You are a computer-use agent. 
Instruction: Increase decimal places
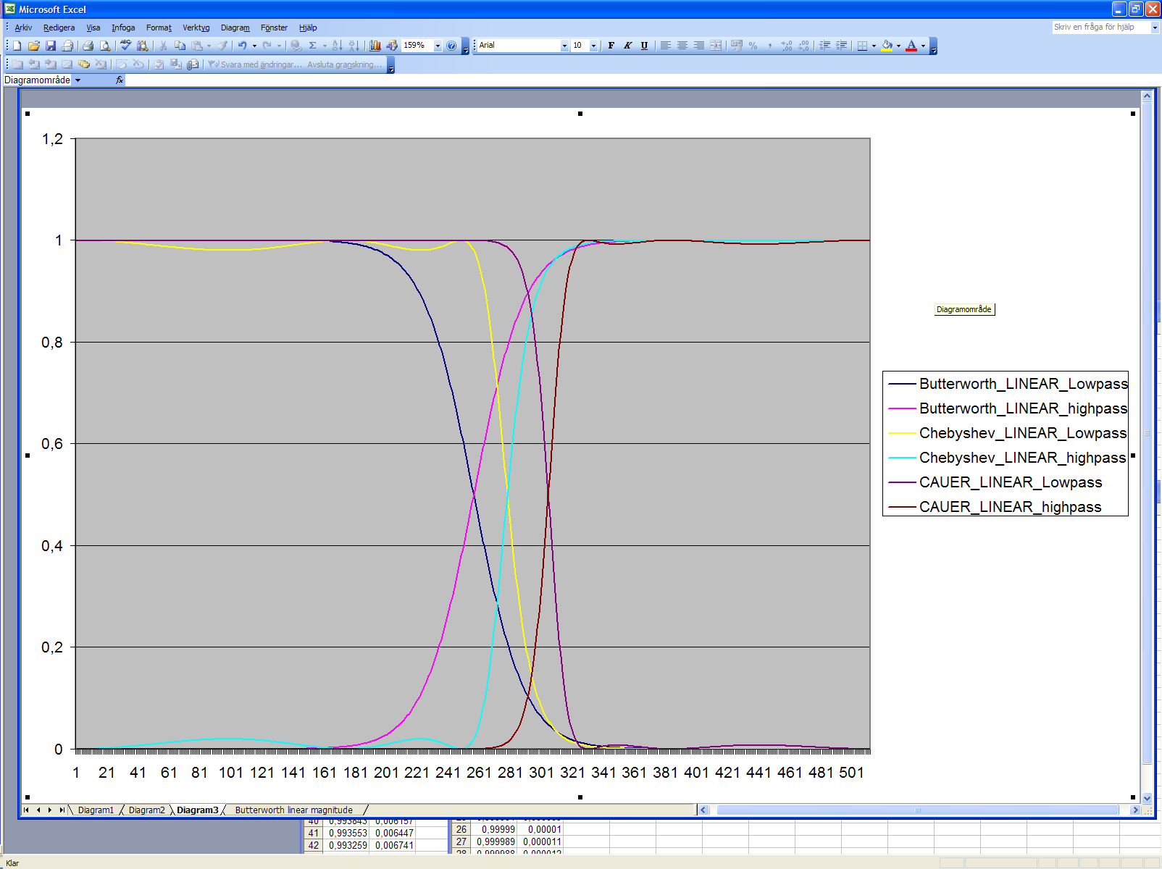(787, 46)
